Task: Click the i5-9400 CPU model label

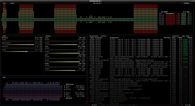Action: pos(164,12)
